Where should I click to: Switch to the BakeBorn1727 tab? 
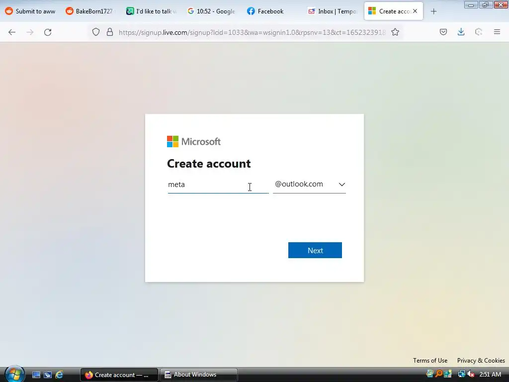tap(90, 11)
